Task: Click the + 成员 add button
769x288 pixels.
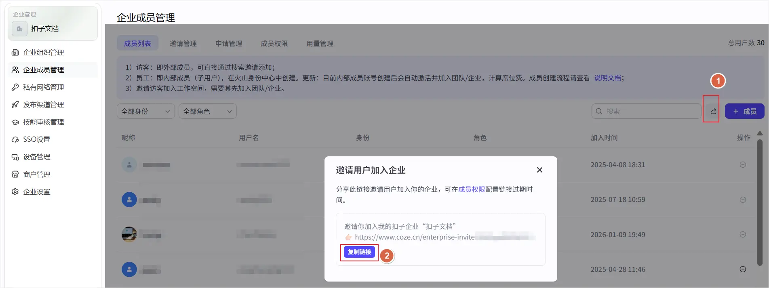Action: [x=744, y=111]
